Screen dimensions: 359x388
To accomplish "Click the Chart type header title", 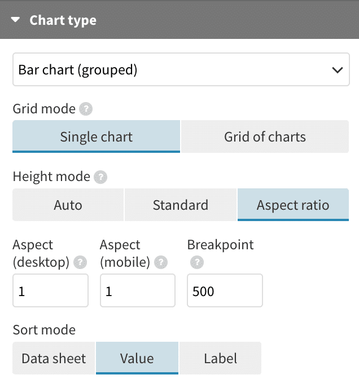I will (x=63, y=20).
